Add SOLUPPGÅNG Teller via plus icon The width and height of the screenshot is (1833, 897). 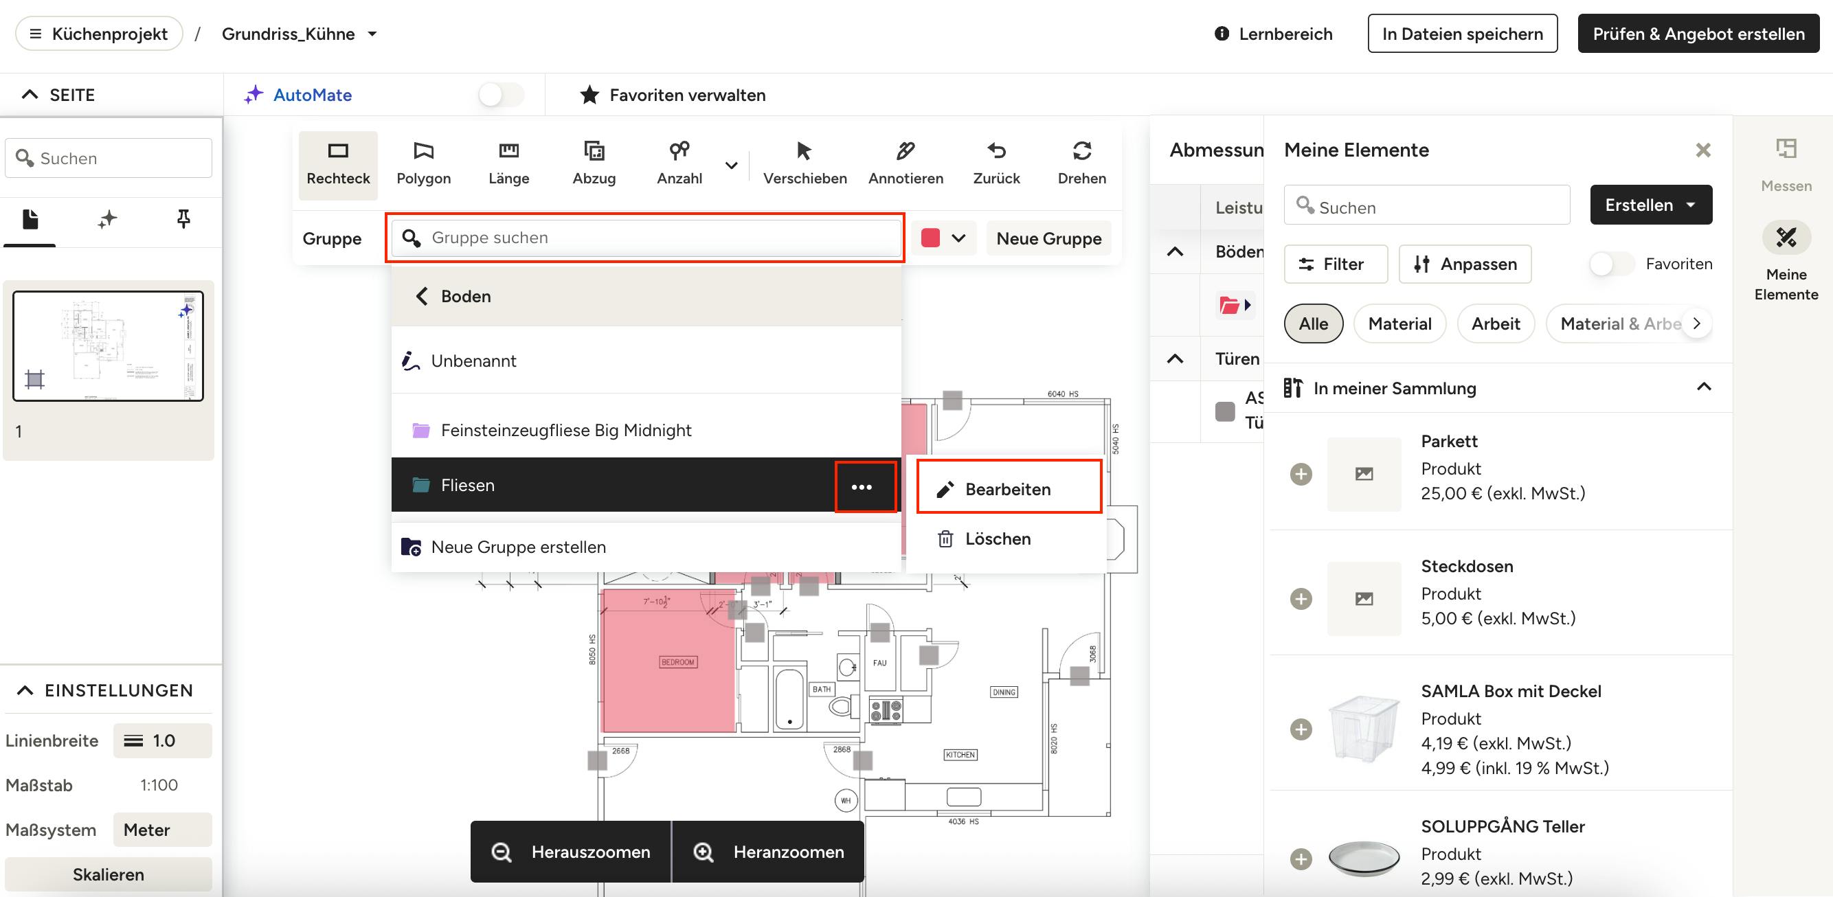coord(1301,859)
